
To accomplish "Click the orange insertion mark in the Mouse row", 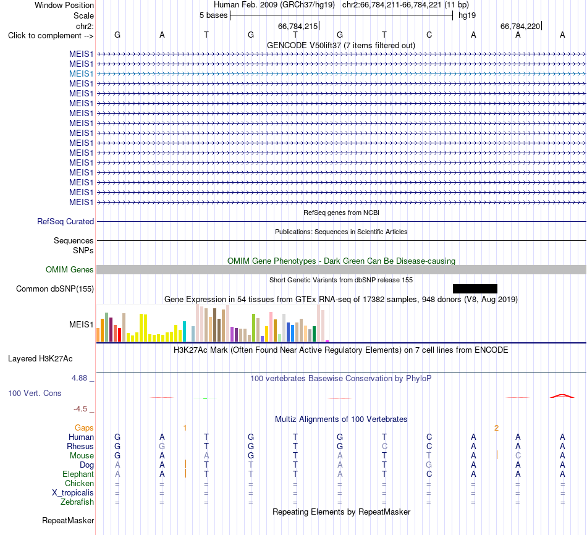I will 497,455.
